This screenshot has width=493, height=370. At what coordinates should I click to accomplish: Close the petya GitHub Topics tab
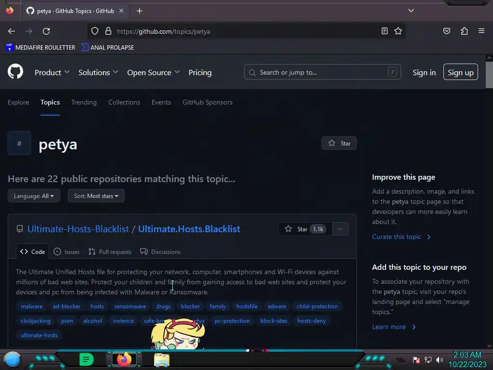121,11
